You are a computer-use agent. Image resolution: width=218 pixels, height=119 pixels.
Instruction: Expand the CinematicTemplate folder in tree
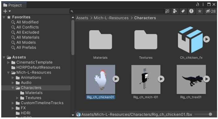pyautogui.click(x=8, y=62)
